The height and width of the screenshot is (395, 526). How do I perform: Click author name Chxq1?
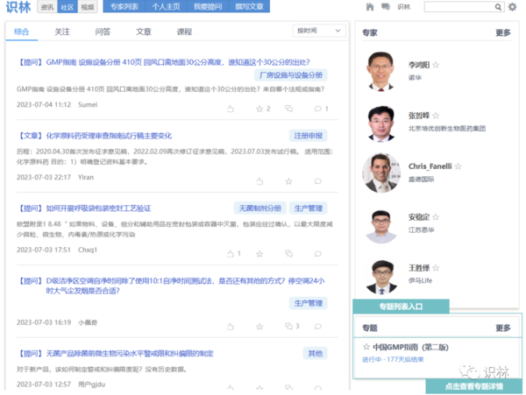(87, 250)
